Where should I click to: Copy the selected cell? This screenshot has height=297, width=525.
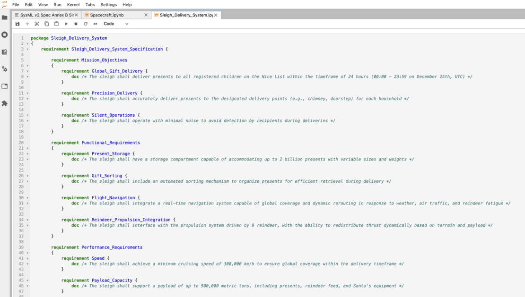click(46, 24)
